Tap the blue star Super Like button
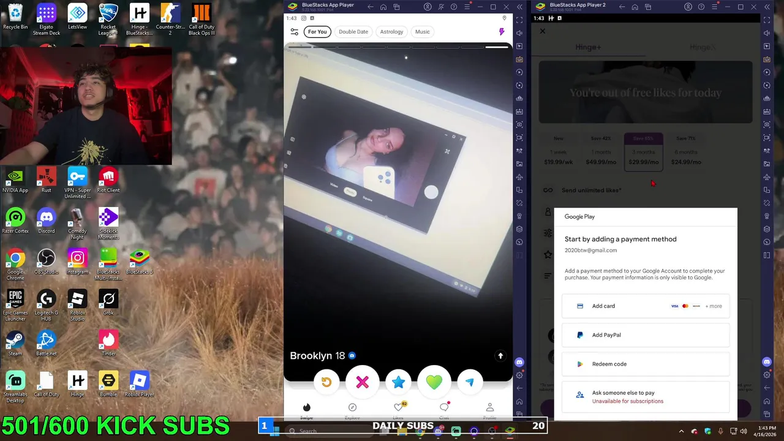The width and height of the screenshot is (784, 441). click(398, 382)
